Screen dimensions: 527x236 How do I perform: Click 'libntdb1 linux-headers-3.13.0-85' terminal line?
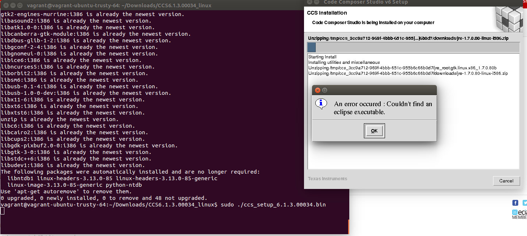click(x=112, y=178)
